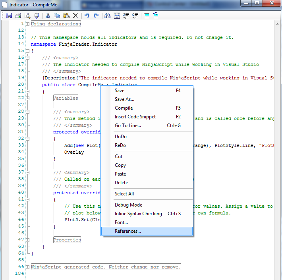282x280 pixels.
Task: Select Compile in the context menu
Action: [x=147, y=108]
